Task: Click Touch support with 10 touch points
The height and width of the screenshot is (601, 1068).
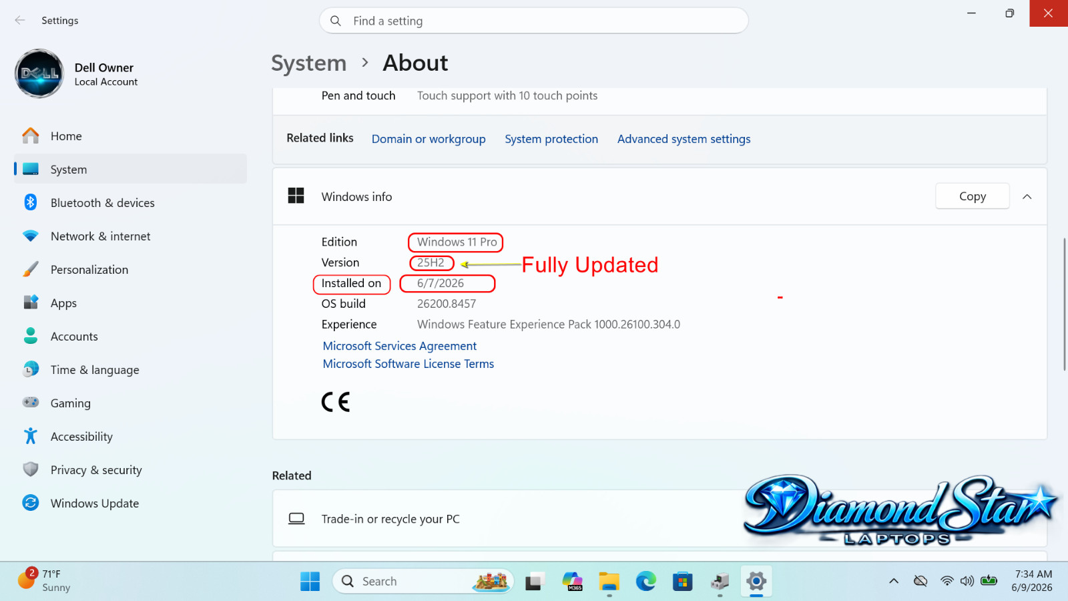Action: click(507, 95)
